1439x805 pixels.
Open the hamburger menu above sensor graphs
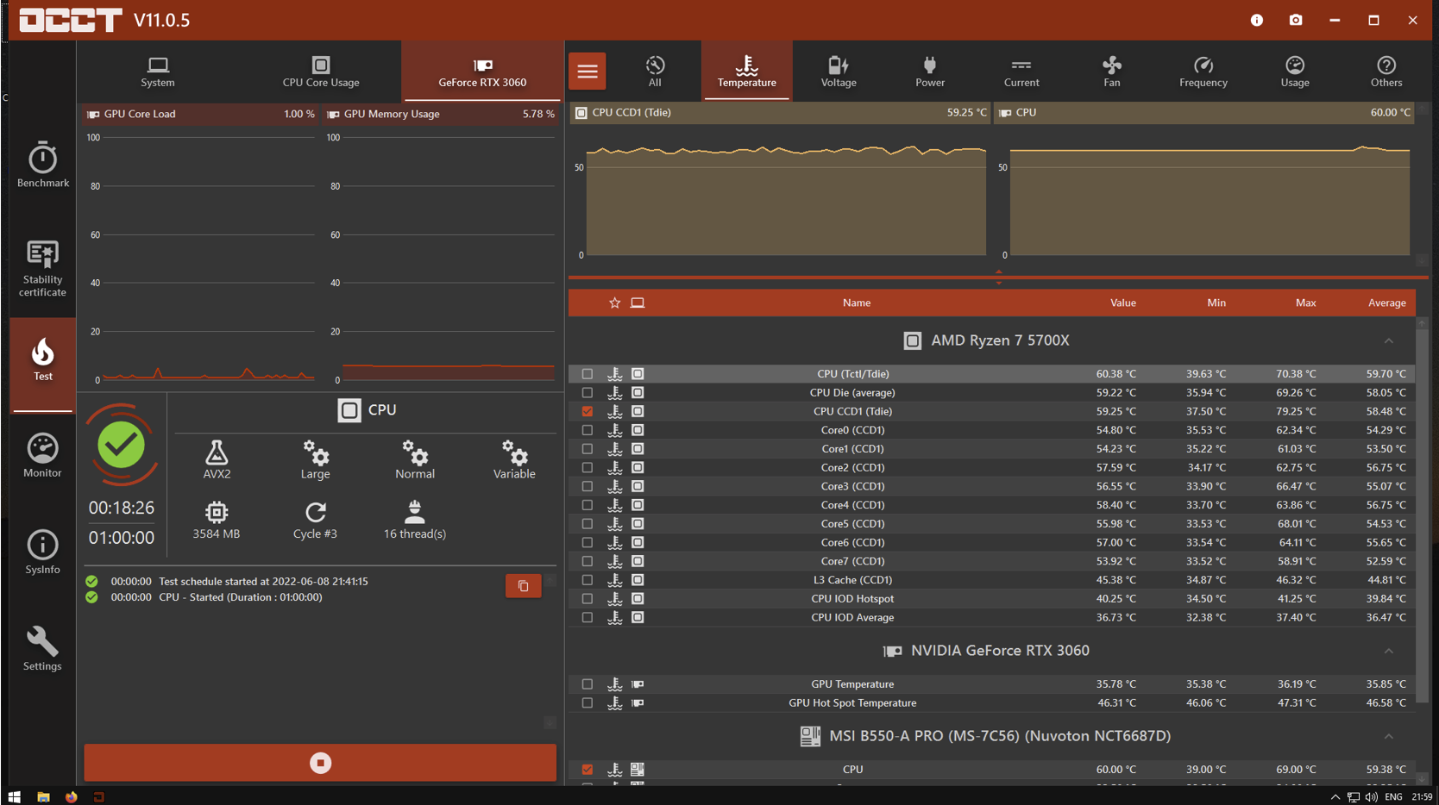(x=588, y=72)
